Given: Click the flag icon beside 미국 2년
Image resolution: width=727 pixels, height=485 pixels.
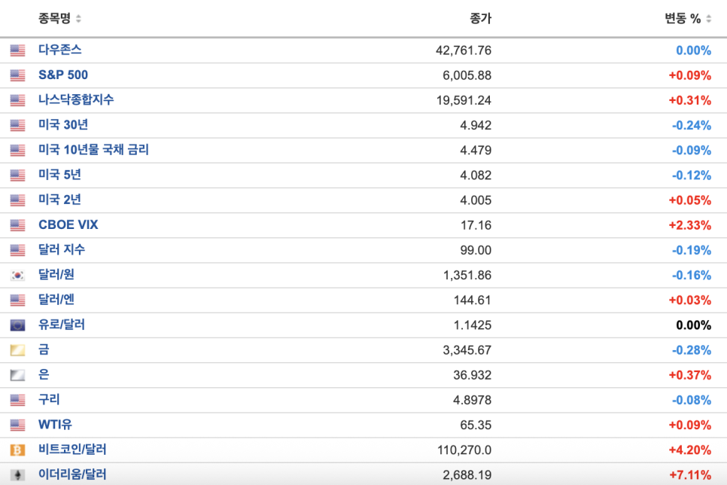Looking at the screenshot, I should pyautogui.click(x=17, y=200).
